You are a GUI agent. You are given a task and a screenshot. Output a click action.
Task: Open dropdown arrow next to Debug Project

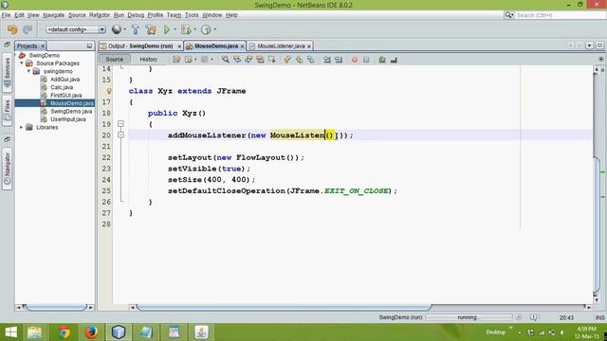click(195, 29)
